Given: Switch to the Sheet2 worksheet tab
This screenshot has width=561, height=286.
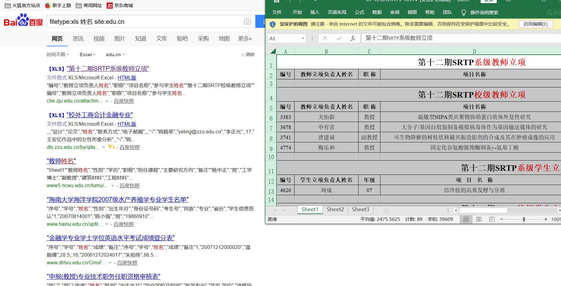Looking at the screenshot, I should [x=335, y=209].
